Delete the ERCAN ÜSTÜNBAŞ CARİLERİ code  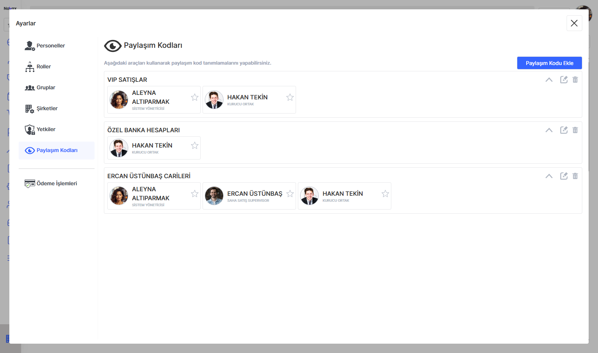(x=575, y=176)
